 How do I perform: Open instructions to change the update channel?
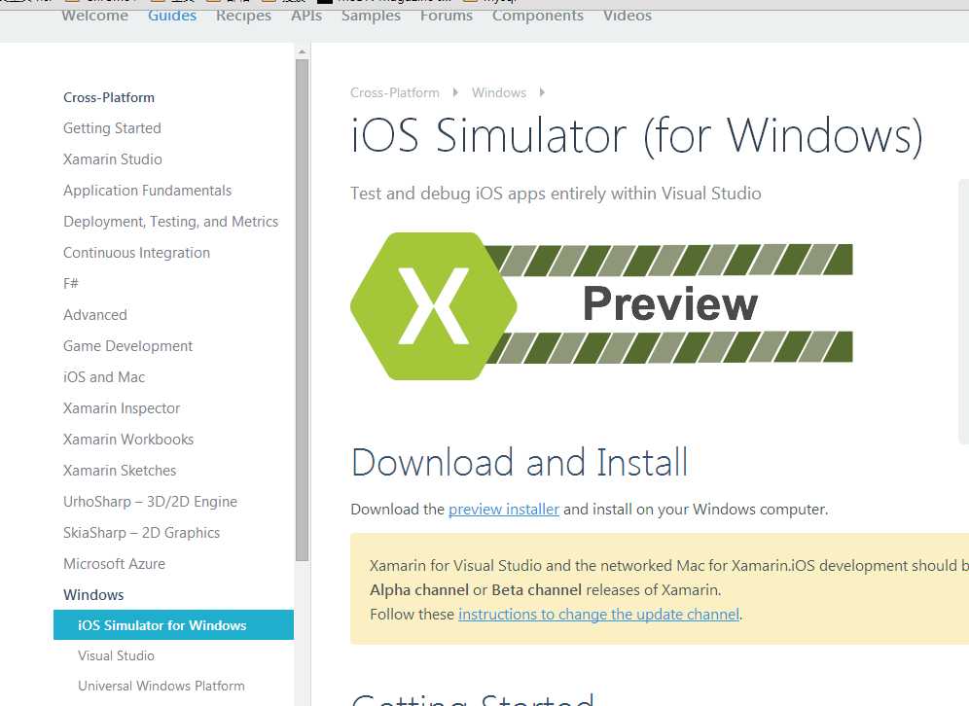coord(599,615)
